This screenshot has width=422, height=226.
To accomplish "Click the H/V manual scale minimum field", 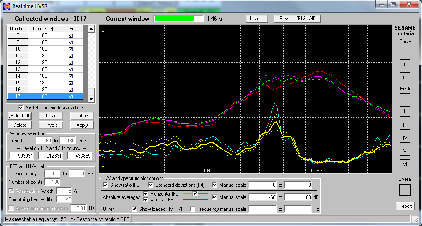I will [263, 185].
